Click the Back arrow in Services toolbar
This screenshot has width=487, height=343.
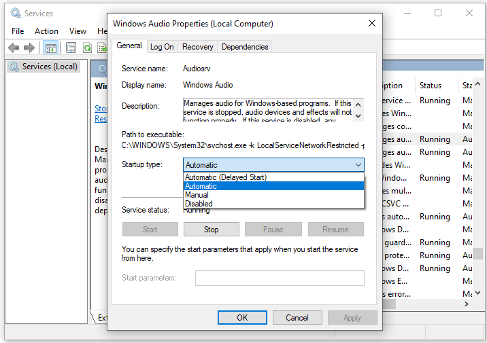14,48
